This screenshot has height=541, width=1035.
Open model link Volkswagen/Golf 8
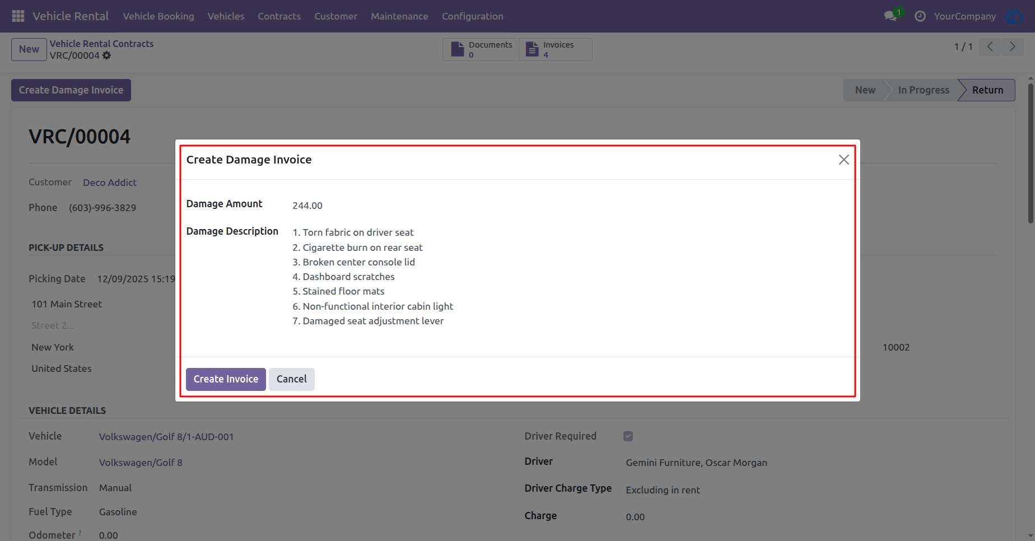(141, 463)
